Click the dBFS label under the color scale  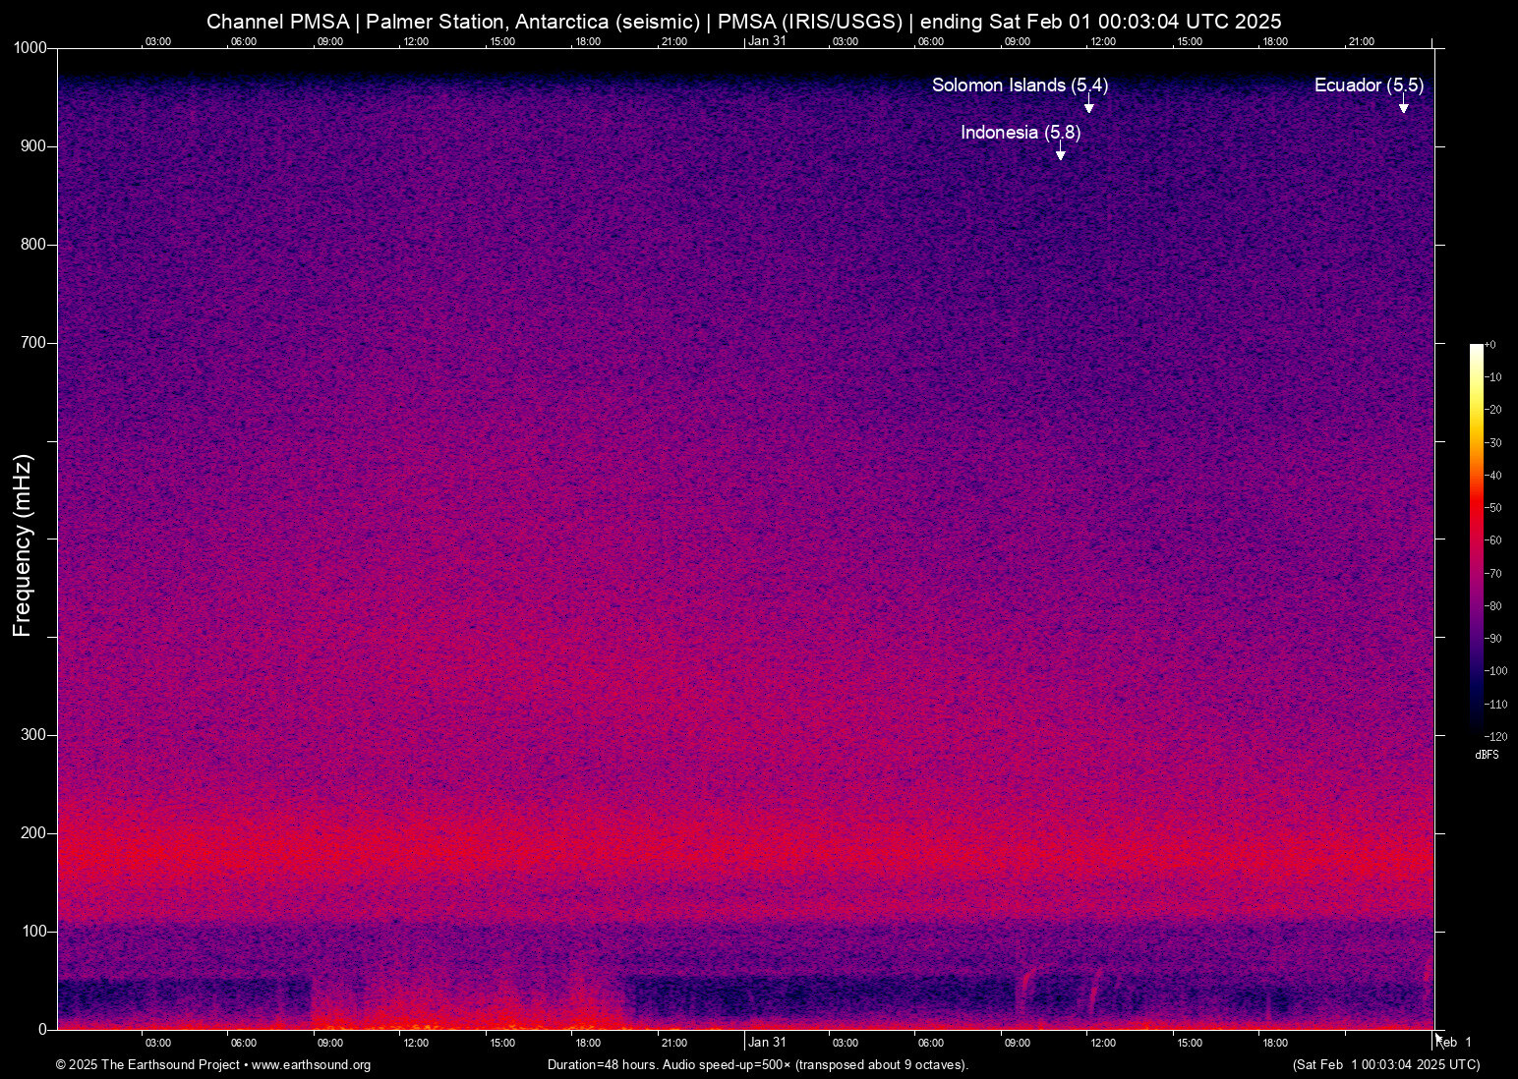pyautogui.click(x=1487, y=755)
